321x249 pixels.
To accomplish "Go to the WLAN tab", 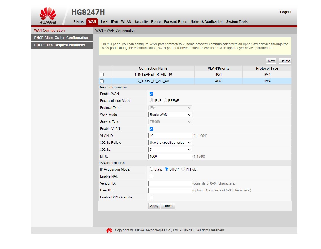I will point(126,22).
